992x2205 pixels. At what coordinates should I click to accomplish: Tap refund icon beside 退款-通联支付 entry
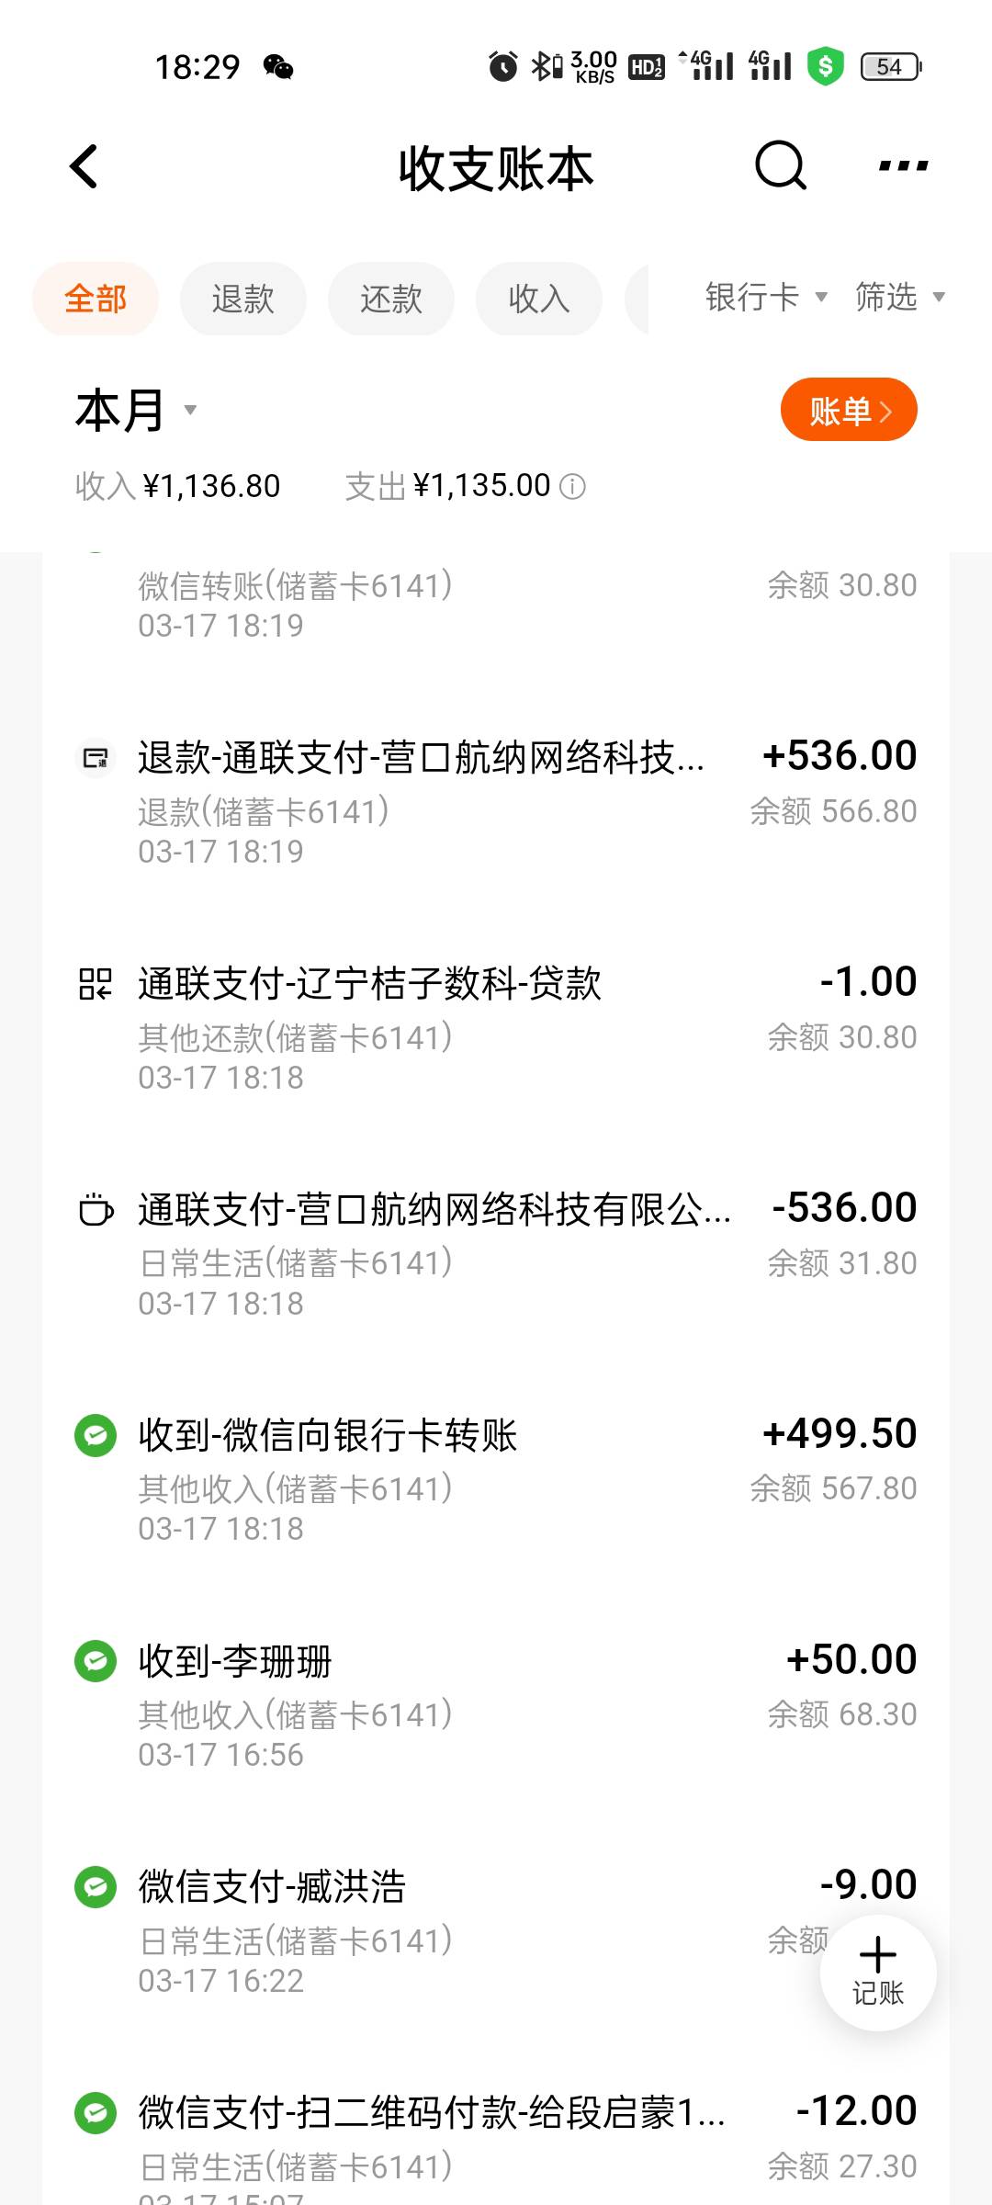pyautogui.click(x=95, y=758)
